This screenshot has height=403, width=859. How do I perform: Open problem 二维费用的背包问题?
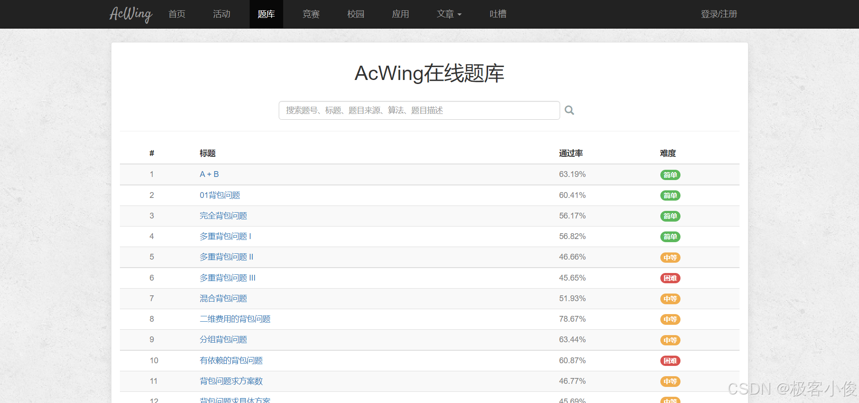pos(235,319)
